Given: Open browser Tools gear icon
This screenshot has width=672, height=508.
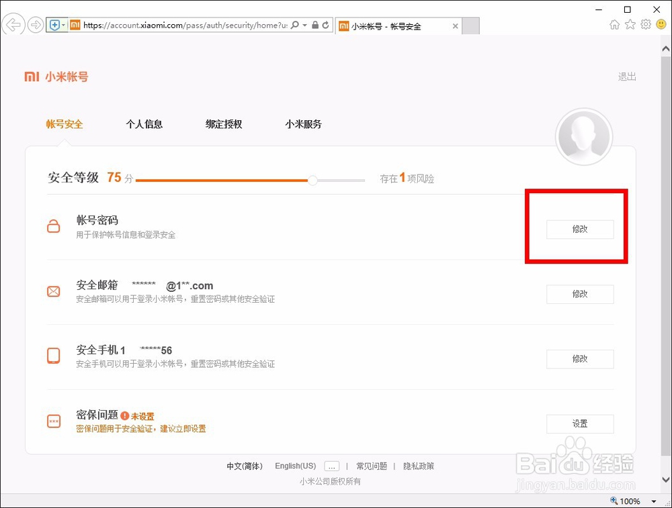Looking at the screenshot, I should 645,24.
